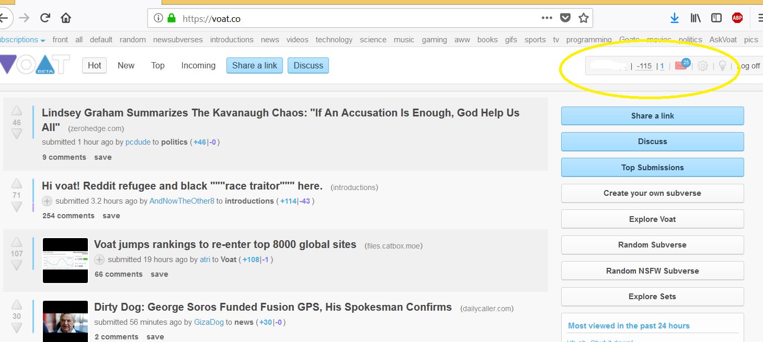Open user AndNowTheOther8's profile
This screenshot has height=342, width=763.
click(x=182, y=201)
